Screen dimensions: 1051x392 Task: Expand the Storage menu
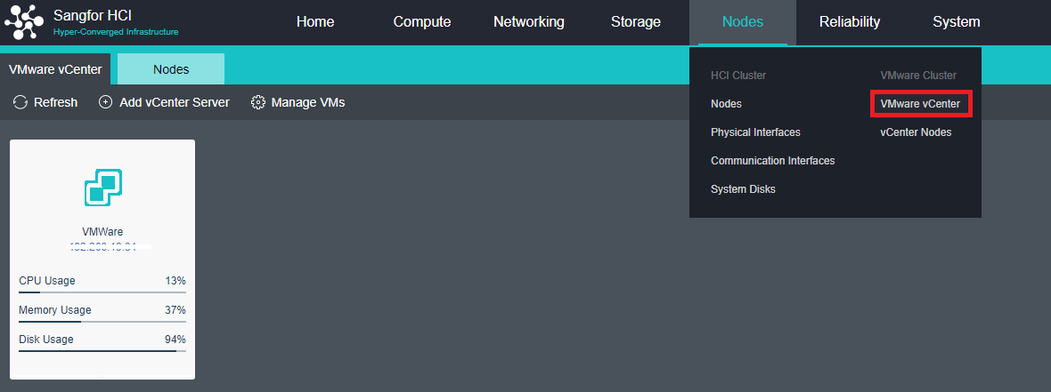coord(636,22)
